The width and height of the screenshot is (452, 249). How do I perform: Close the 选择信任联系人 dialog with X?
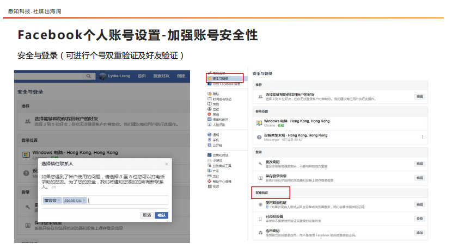point(166,164)
